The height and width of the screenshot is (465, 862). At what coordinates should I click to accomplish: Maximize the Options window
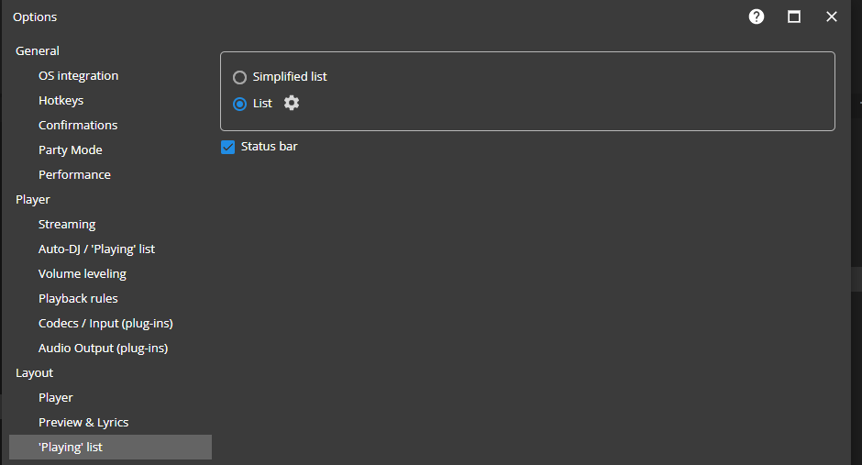click(794, 17)
